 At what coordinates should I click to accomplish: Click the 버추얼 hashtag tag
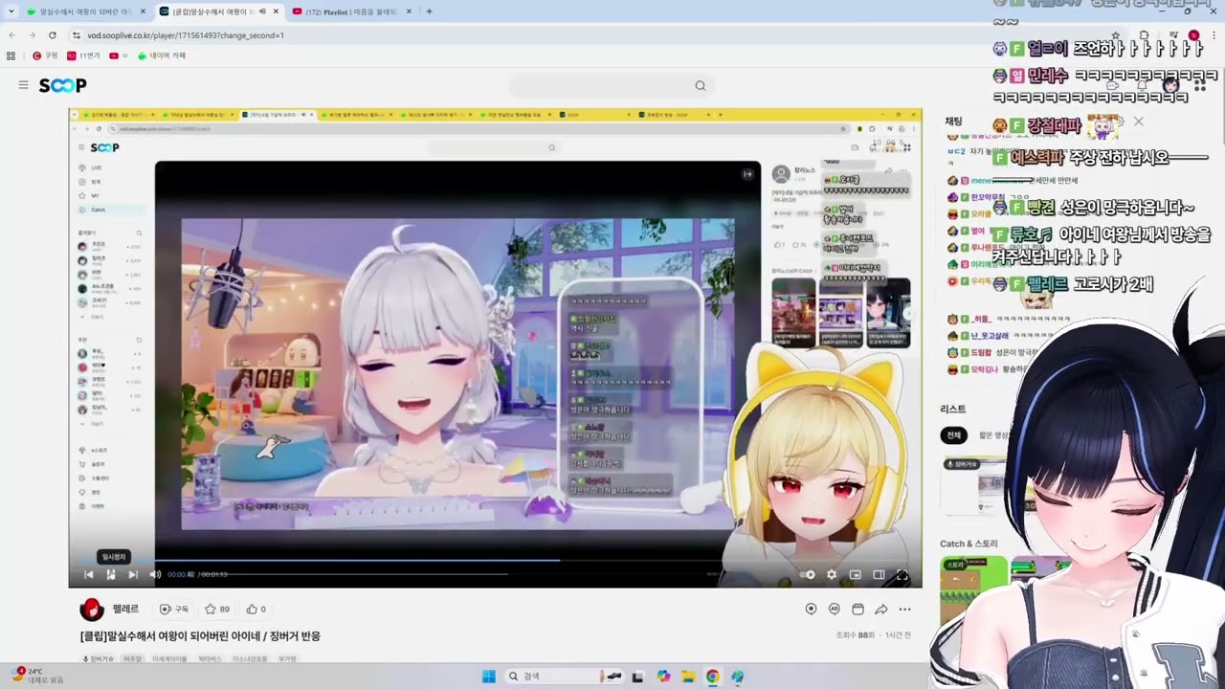(132, 658)
